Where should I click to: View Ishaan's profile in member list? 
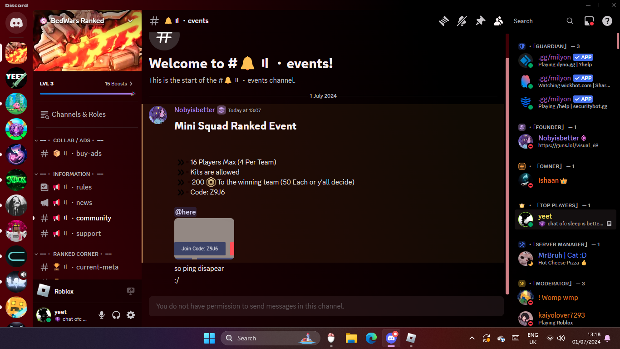coord(566,180)
